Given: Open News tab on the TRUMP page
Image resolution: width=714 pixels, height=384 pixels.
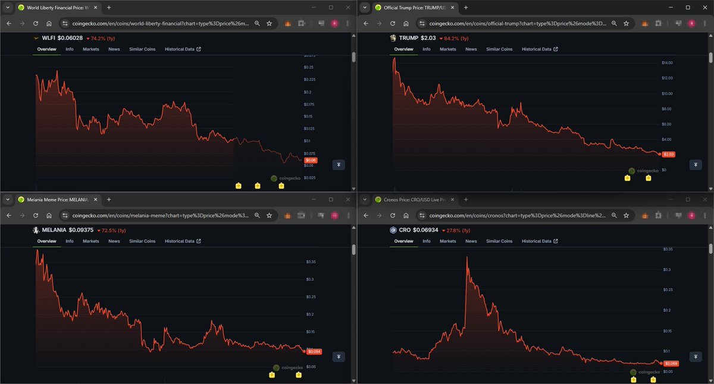Looking at the screenshot, I should pyautogui.click(x=471, y=49).
